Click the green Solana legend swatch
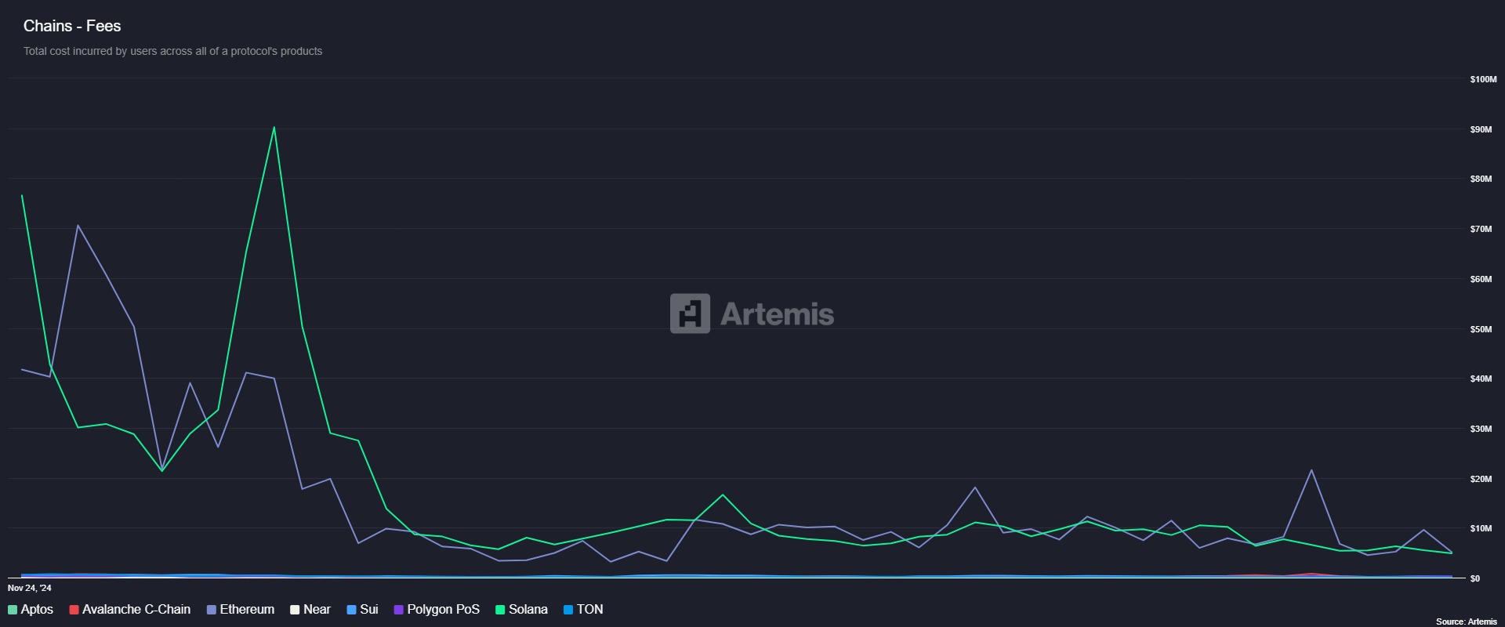 500,610
